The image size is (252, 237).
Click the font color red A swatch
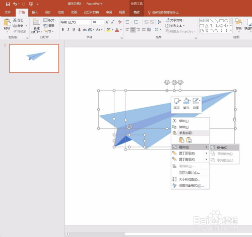tap(117, 30)
